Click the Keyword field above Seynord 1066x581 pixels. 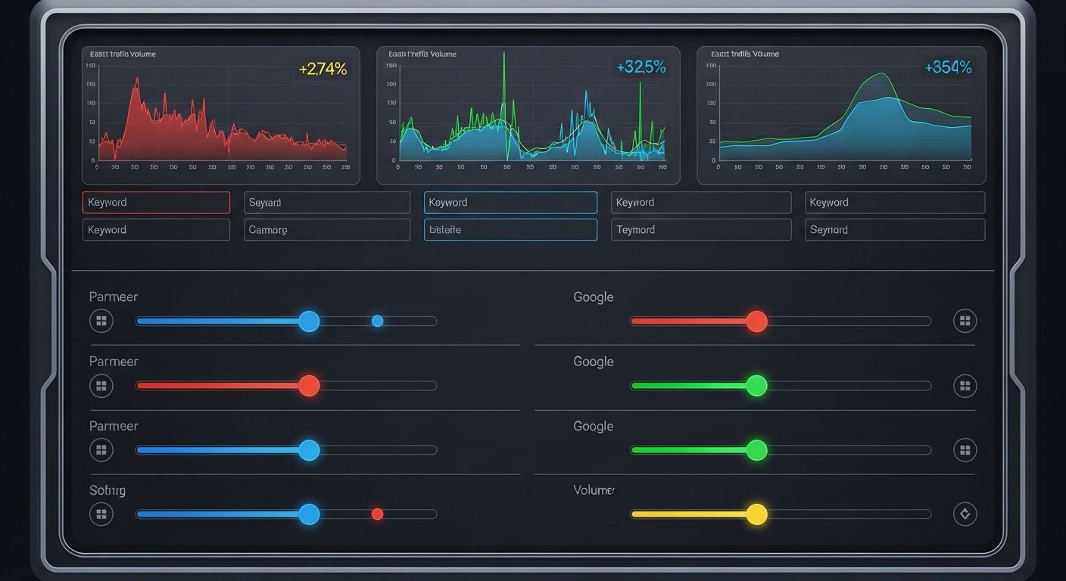click(x=895, y=203)
